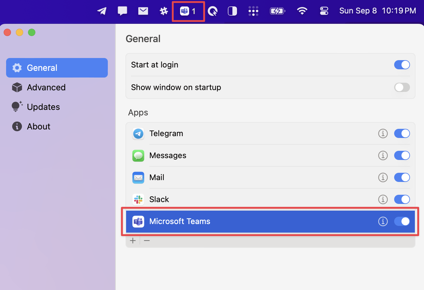
Task: Open the Telegram icon in the menu bar
Action: click(102, 11)
